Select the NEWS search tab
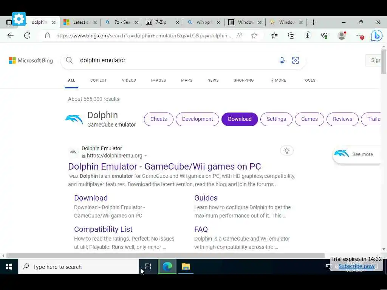Viewport: 387px width, 290px height. 213,80
